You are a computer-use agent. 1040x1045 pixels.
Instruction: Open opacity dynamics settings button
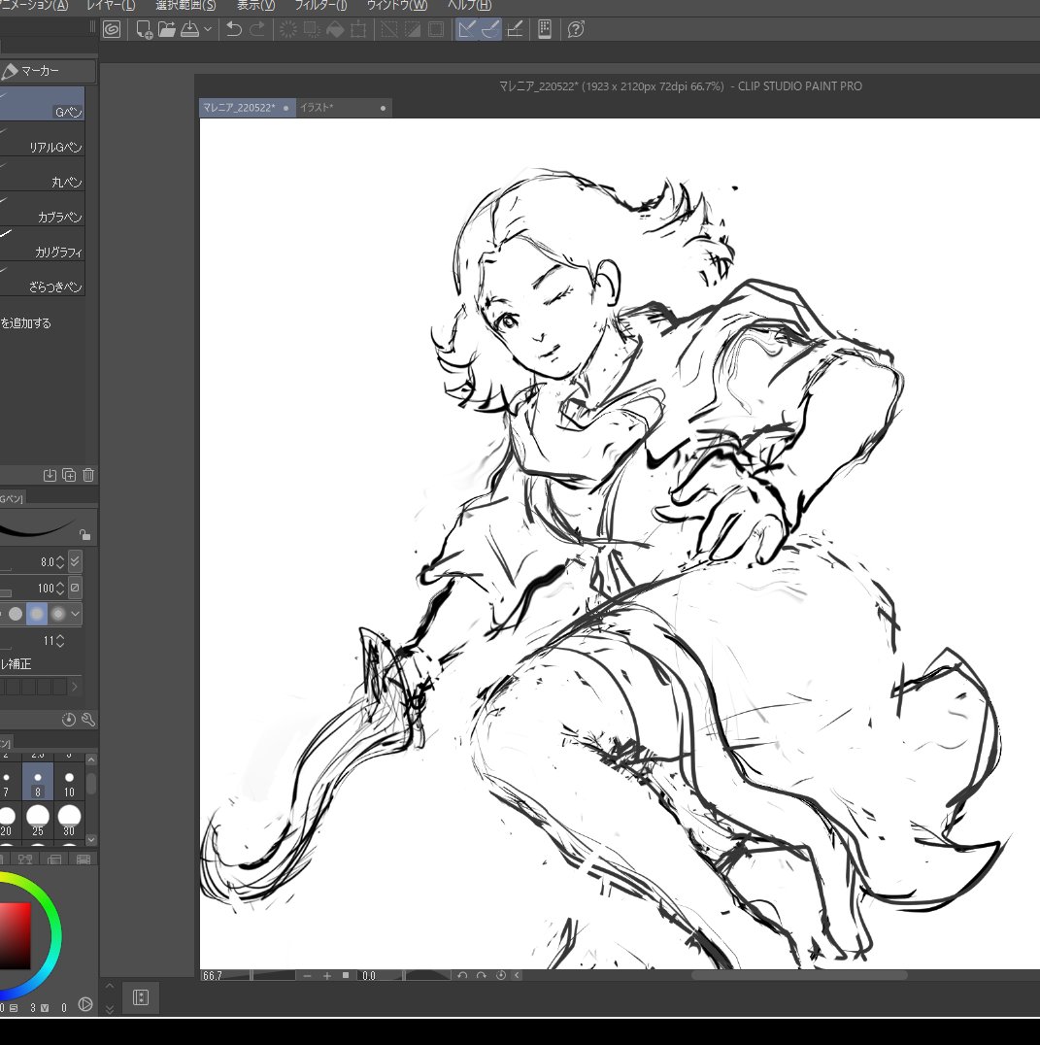pyautogui.click(x=76, y=588)
